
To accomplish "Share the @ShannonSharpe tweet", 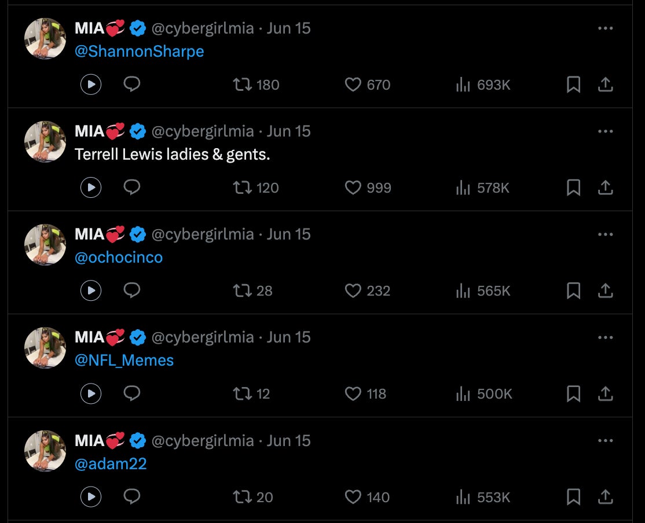I will (x=605, y=85).
